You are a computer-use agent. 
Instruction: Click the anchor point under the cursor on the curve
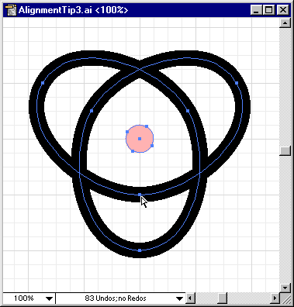tap(140, 195)
